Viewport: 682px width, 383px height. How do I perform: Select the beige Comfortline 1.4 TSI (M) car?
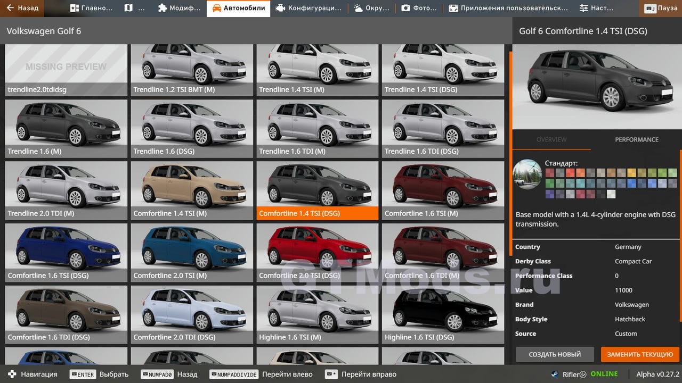[192, 190]
